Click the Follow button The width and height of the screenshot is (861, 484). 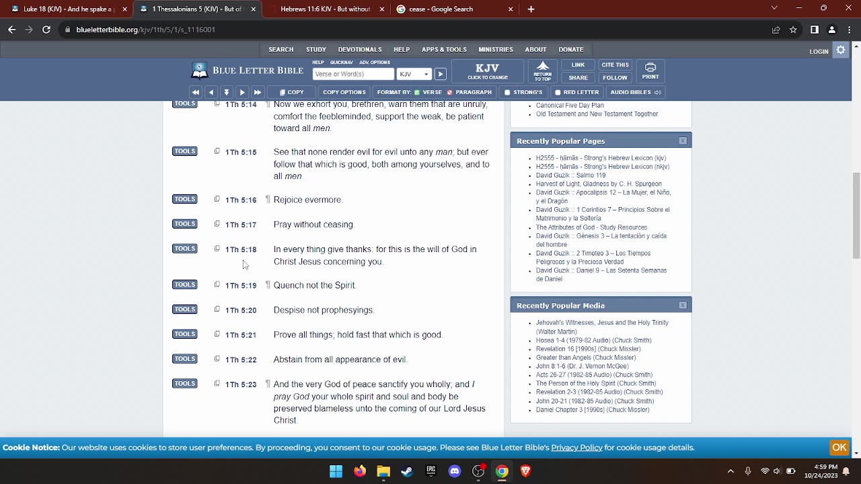pos(615,77)
